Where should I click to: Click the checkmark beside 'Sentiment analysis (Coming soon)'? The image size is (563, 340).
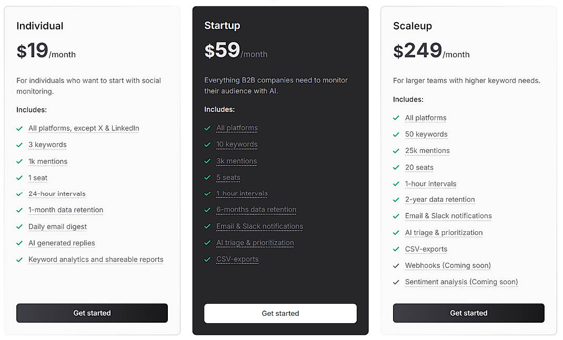(396, 282)
